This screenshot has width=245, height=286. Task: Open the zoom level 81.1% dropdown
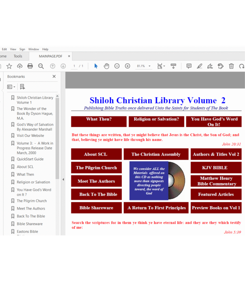tap(149, 66)
